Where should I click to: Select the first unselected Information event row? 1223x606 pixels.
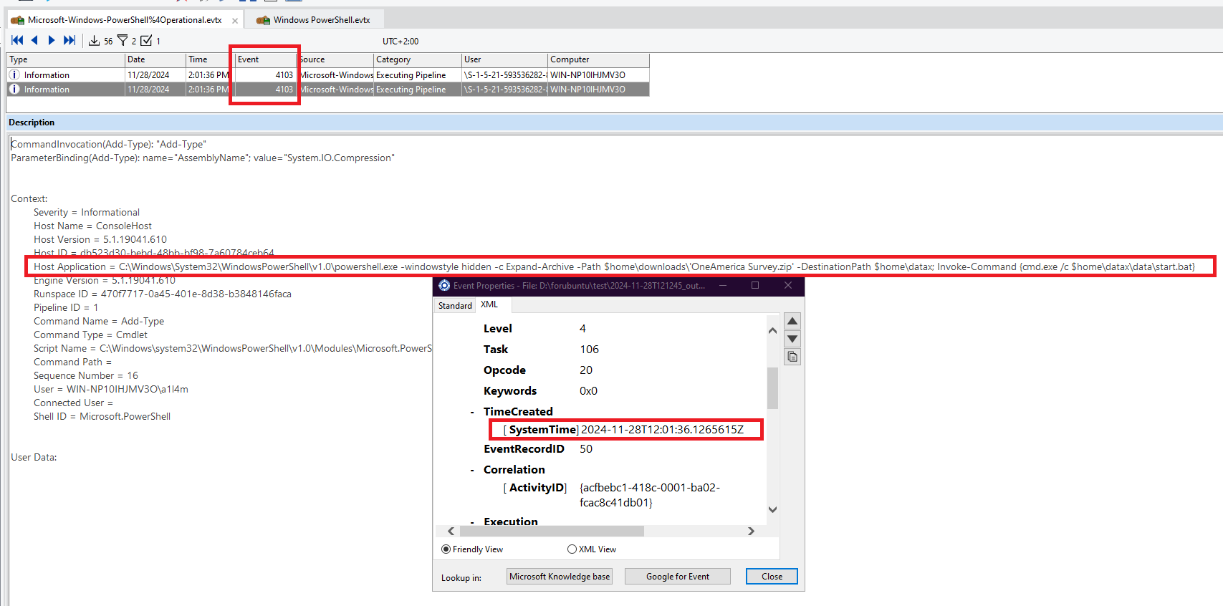point(328,74)
